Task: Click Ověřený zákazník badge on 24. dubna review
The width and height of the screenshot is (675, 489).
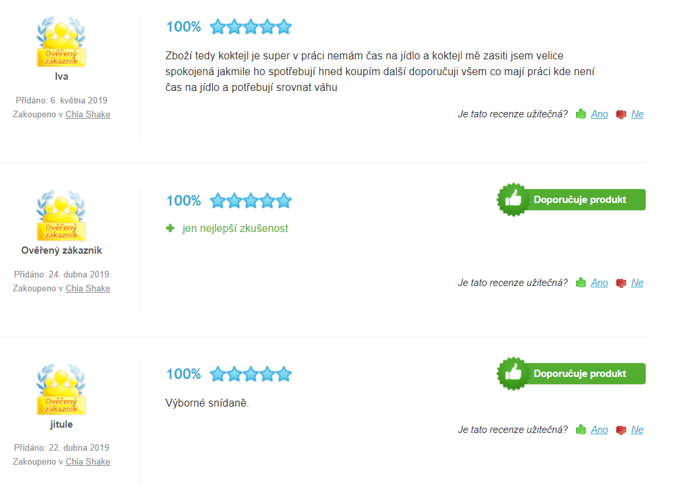Action: click(61, 216)
